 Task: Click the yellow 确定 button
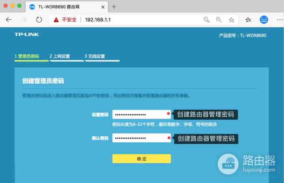point(142,159)
